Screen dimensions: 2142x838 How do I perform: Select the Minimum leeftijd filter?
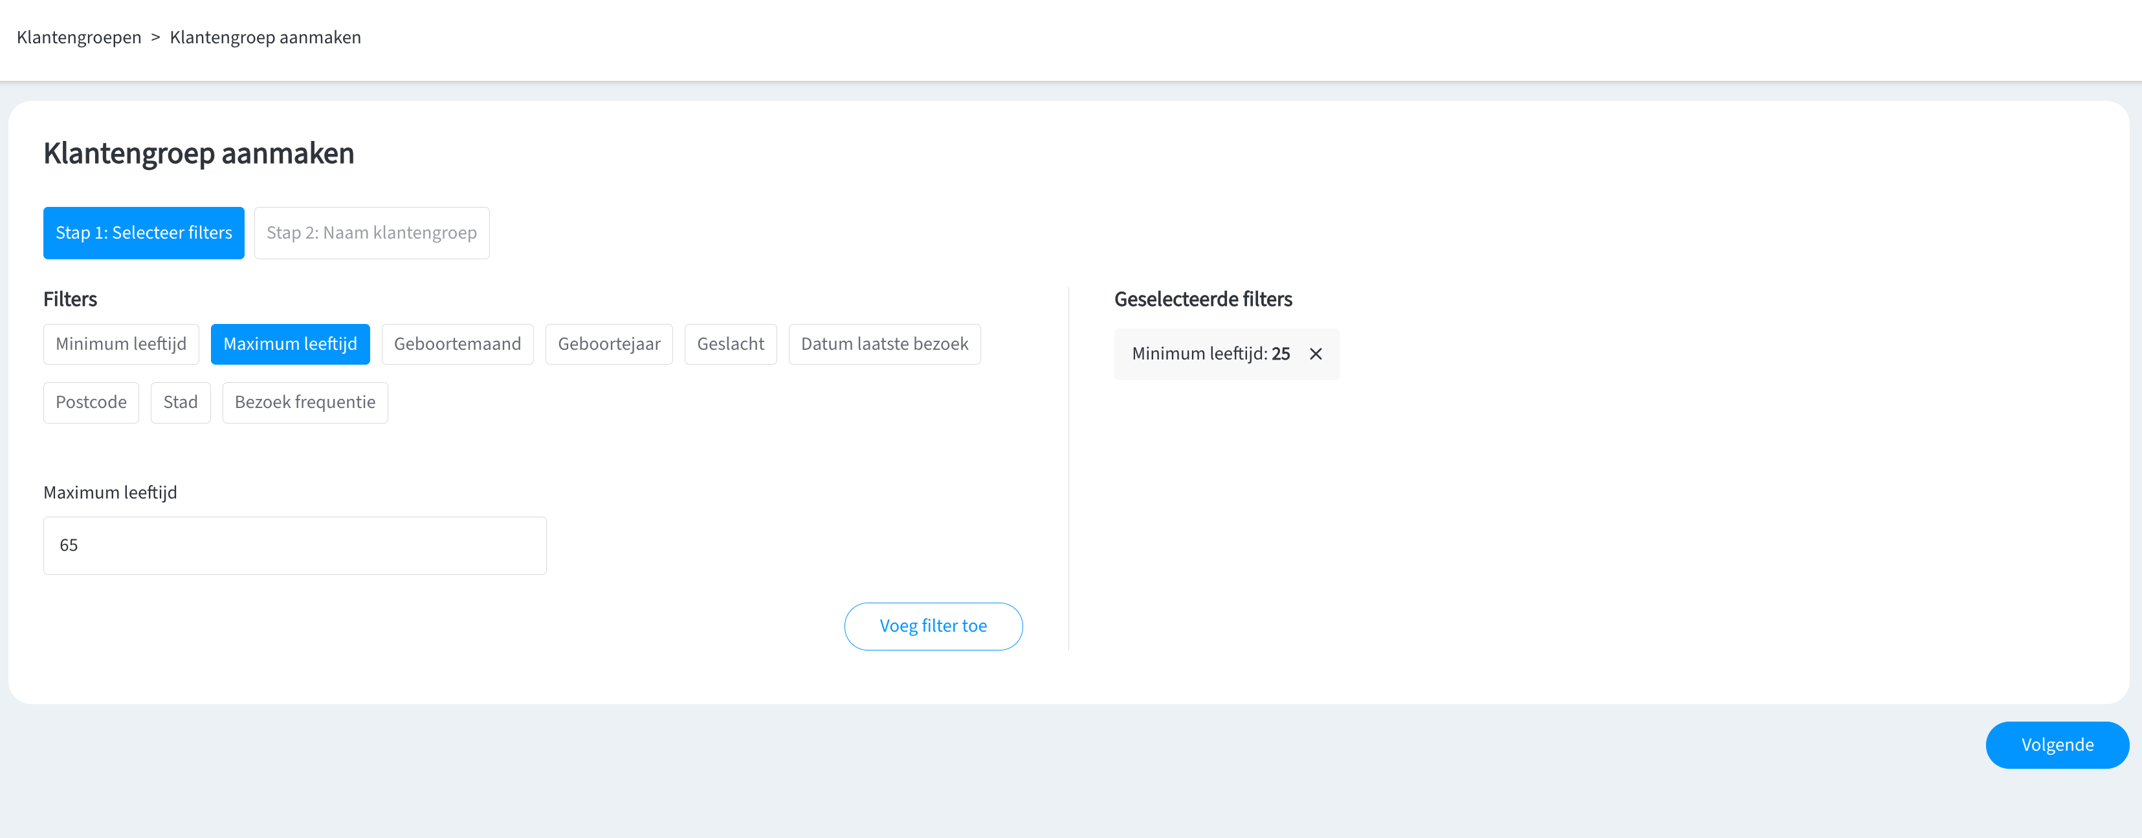(x=122, y=344)
